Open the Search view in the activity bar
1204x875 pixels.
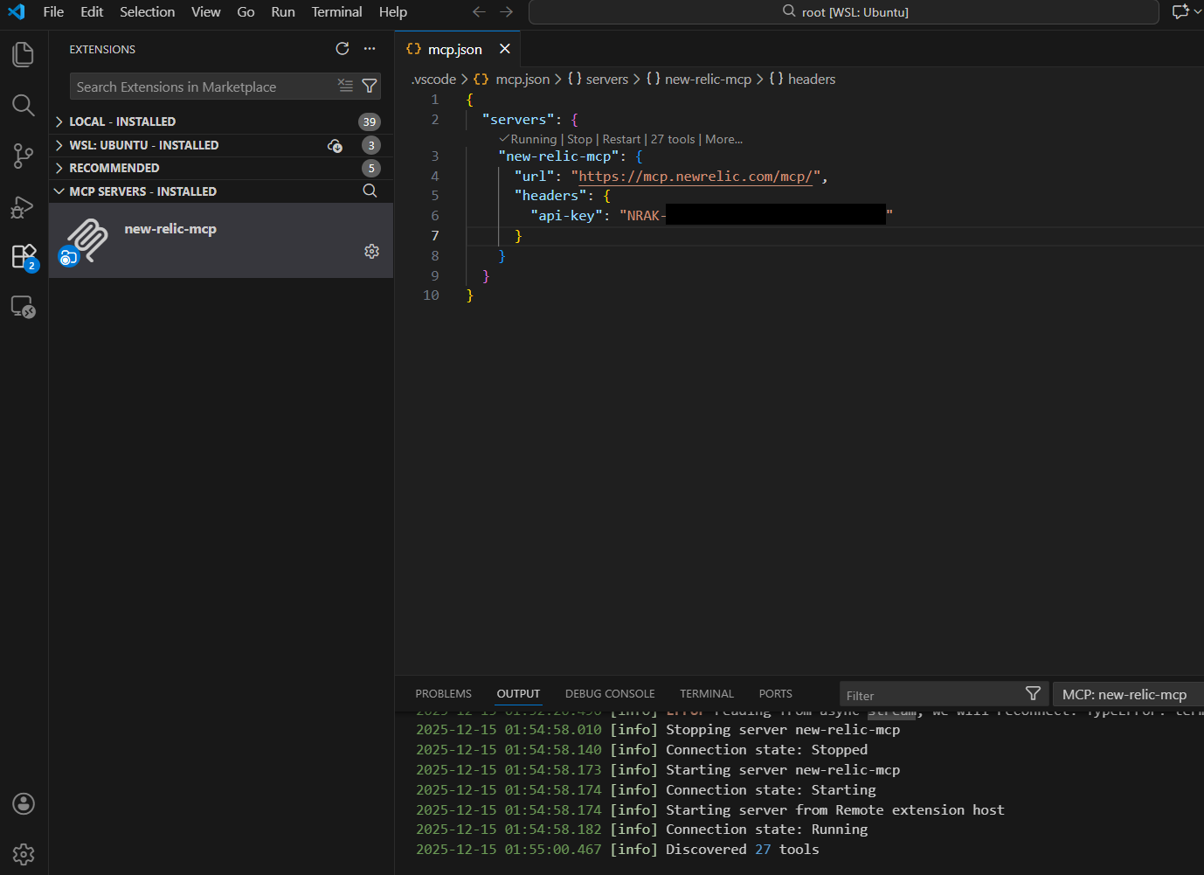coord(23,105)
